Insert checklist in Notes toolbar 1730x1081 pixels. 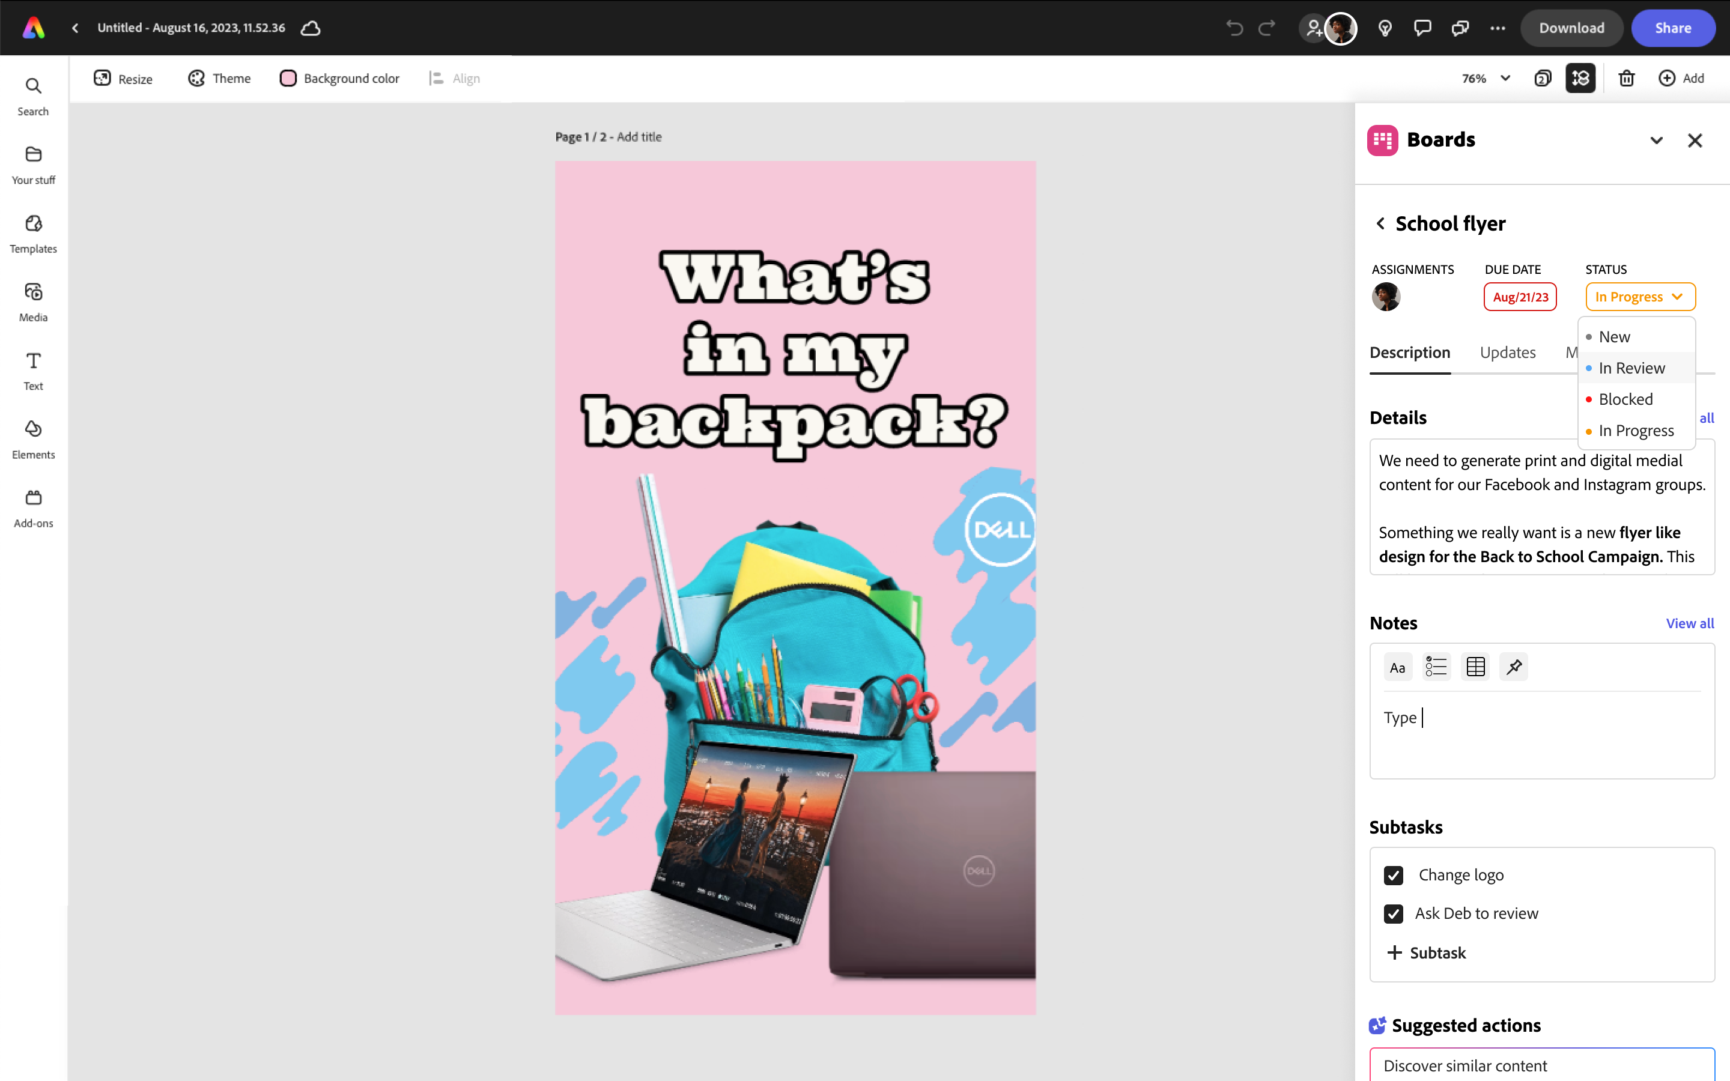click(x=1436, y=667)
